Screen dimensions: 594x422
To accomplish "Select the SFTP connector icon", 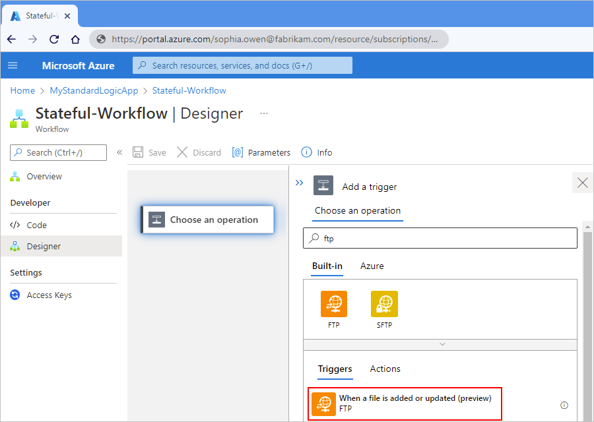I will click(385, 304).
